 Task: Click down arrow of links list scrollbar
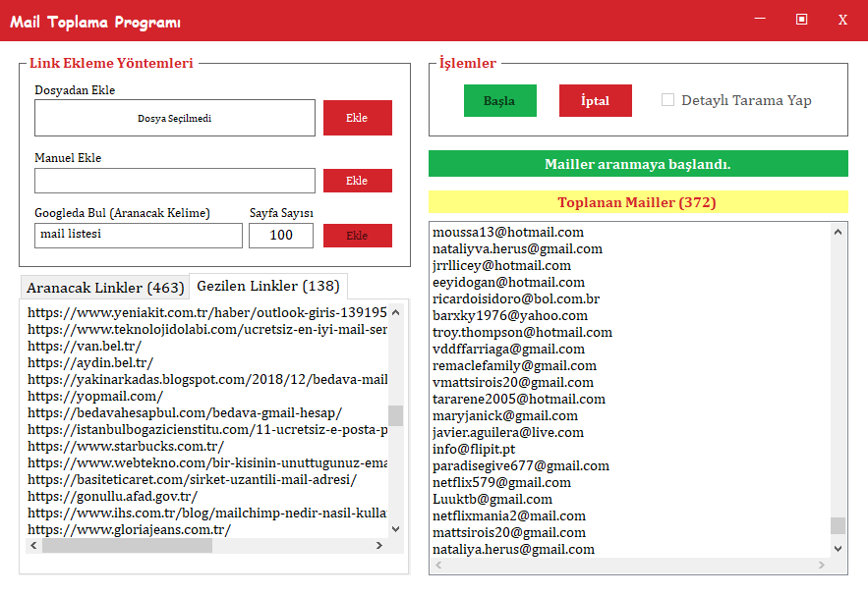(396, 528)
